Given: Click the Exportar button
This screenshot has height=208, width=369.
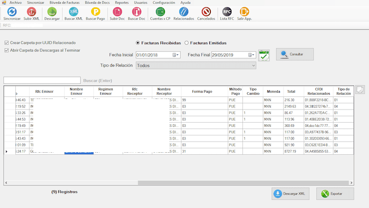Looking at the screenshot, I should tap(335, 194).
